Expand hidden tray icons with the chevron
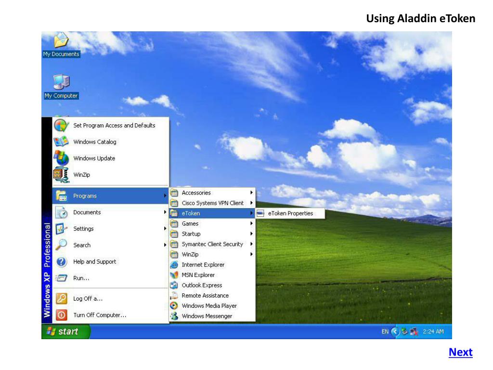Image resolution: width=493 pixels, height=370 pixels. click(x=395, y=331)
